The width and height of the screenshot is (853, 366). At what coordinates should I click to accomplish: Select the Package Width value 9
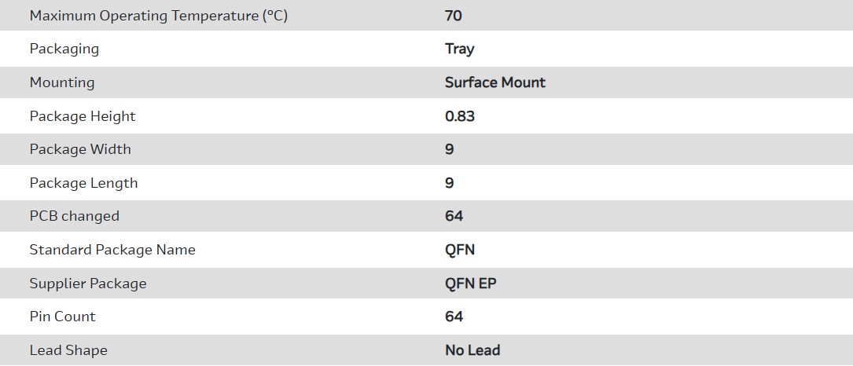(x=450, y=149)
